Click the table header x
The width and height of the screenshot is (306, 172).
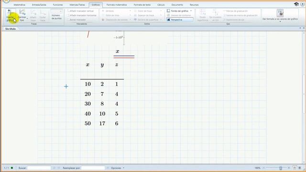pos(87,64)
